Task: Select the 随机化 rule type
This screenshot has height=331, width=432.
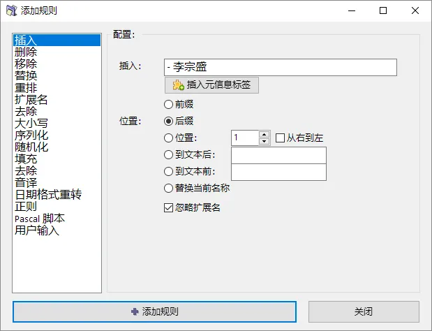Action: point(57,147)
